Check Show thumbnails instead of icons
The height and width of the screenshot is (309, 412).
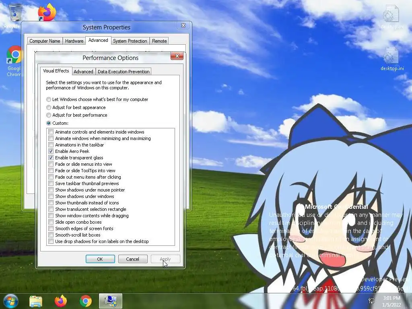tap(51, 203)
